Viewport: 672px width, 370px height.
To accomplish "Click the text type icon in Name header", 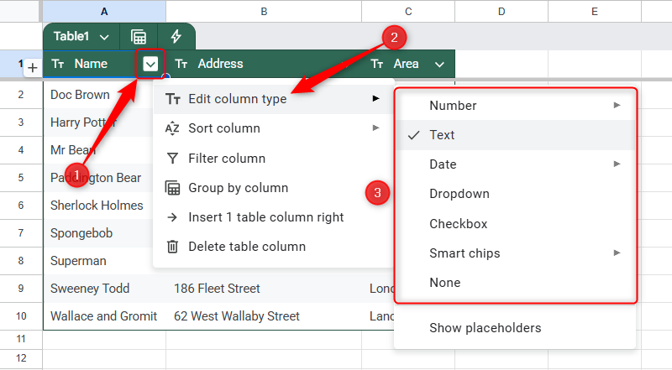I will click(x=58, y=64).
